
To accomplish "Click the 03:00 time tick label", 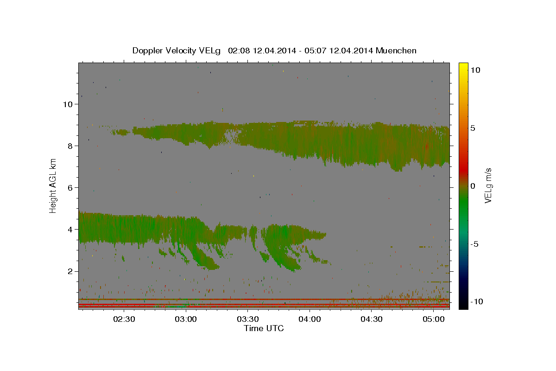I will pyautogui.click(x=186, y=320).
